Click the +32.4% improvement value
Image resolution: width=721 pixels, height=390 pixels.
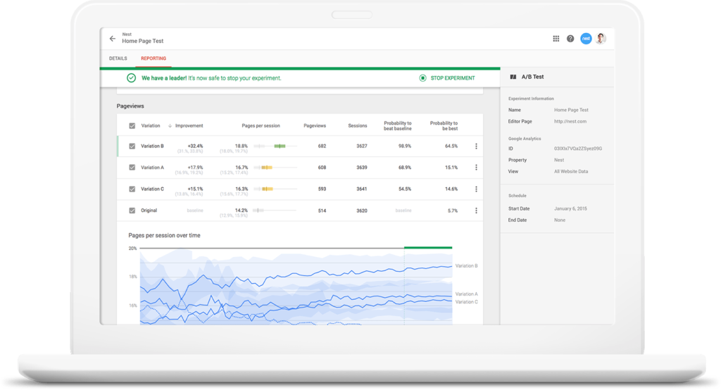[196, 146]
